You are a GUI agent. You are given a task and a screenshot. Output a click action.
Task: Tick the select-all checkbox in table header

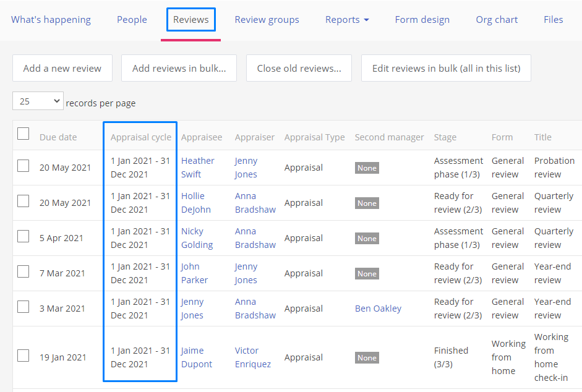[x=24, y=134]
